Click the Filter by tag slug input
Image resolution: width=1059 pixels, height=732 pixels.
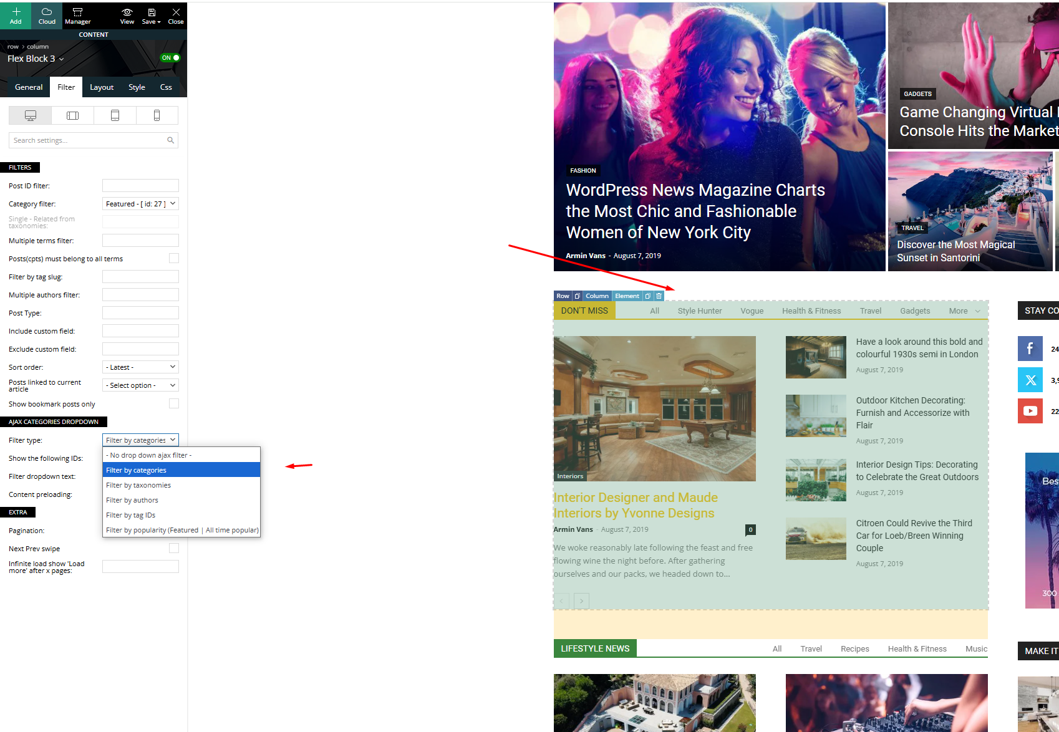pos(140,277)
